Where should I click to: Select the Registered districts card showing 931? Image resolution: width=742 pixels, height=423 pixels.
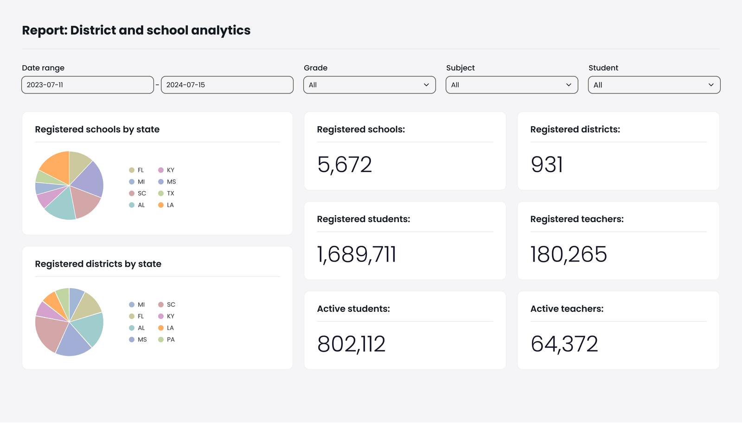point(618,151)
